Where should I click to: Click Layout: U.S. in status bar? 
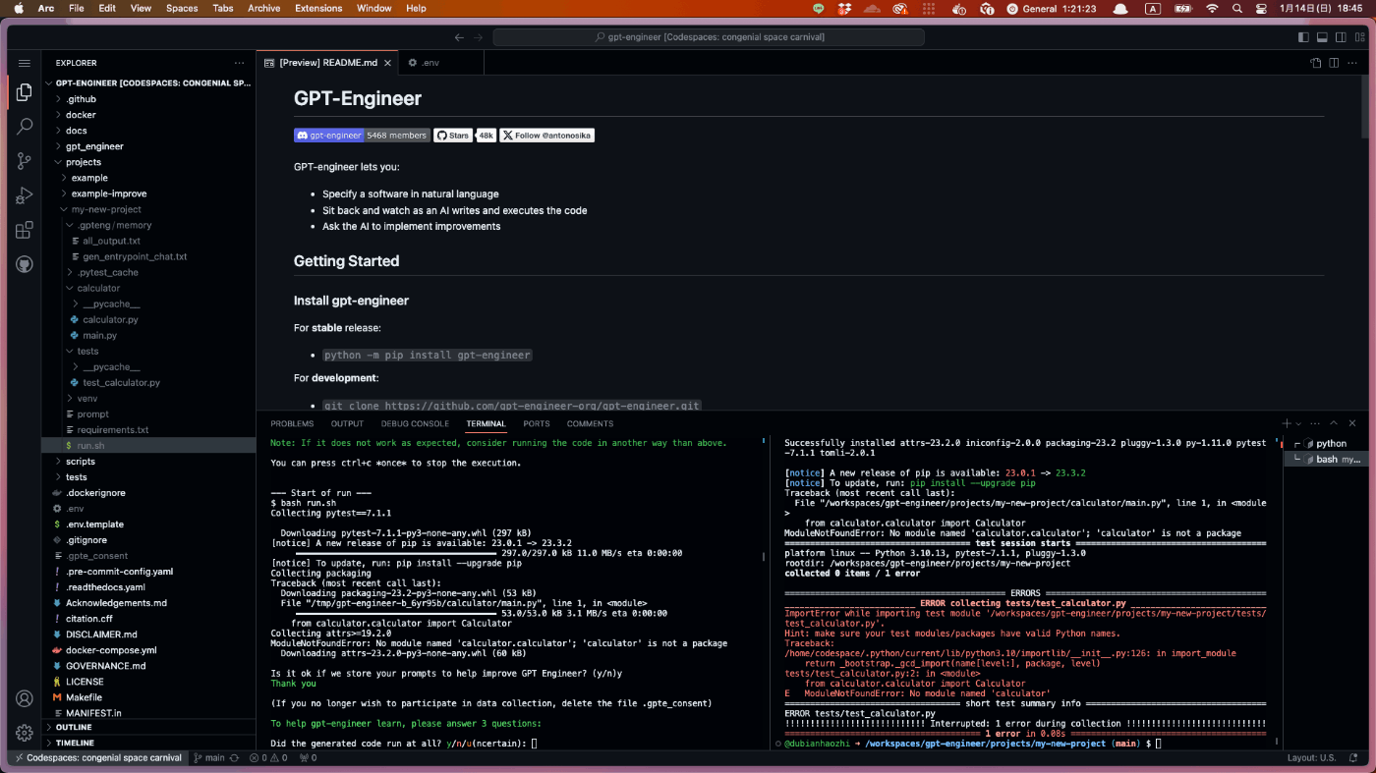coord(1312,758)
